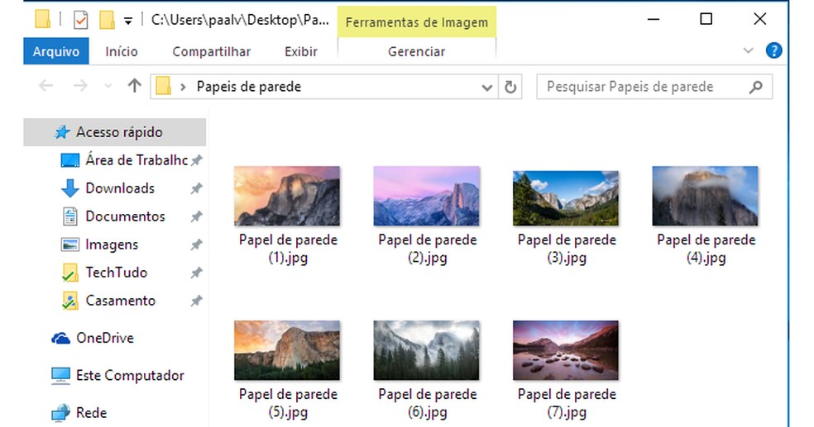Click the pin icon beside Downloads
The image size is (814, 427).
pyautogui.click(x=196, y=188)
